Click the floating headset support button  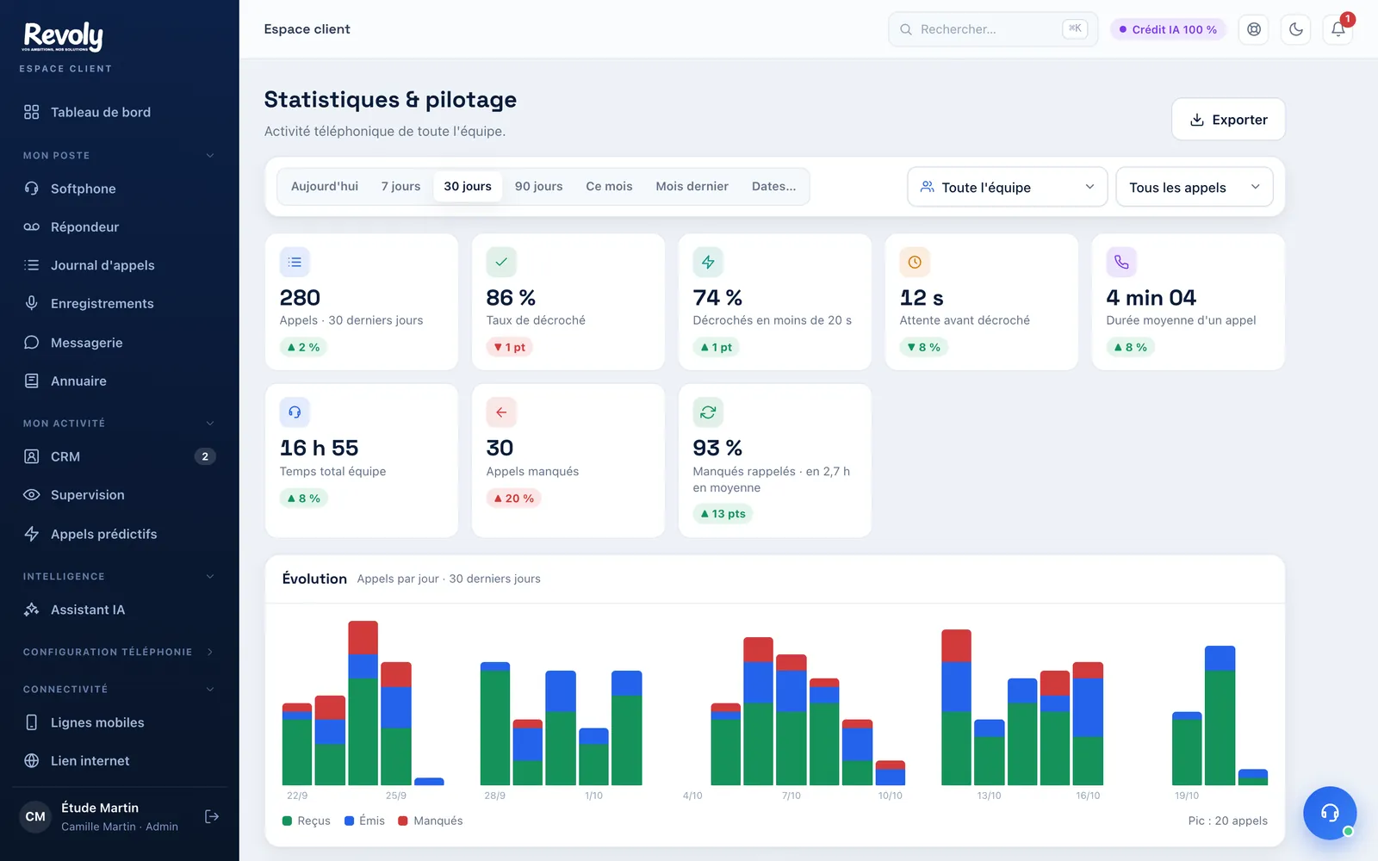coord(1330,813)
